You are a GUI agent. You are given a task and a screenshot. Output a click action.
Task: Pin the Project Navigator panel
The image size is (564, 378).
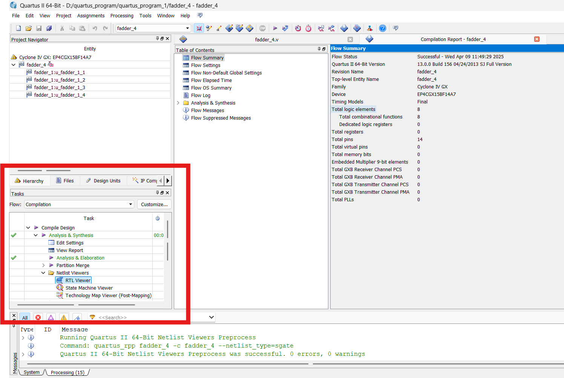coord(158,38)
